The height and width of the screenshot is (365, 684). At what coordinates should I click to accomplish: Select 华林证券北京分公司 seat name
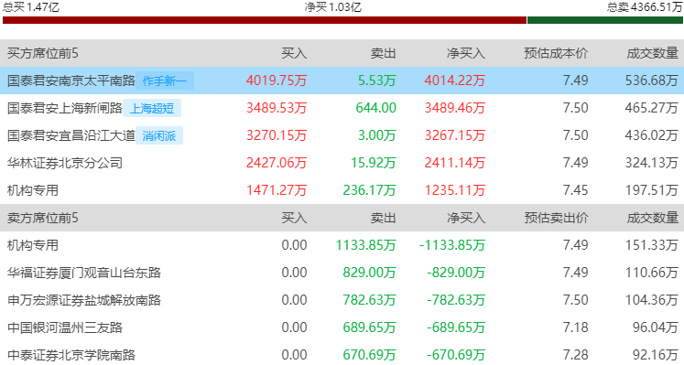tap(65, 163)
